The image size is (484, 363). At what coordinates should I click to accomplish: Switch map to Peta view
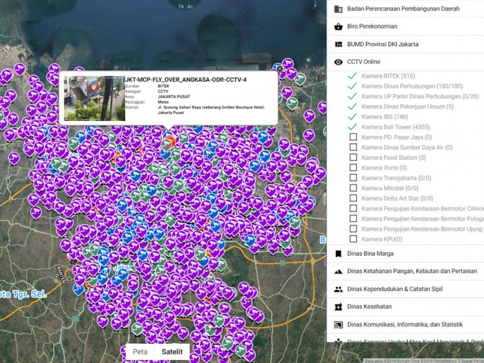coord(140,352)
